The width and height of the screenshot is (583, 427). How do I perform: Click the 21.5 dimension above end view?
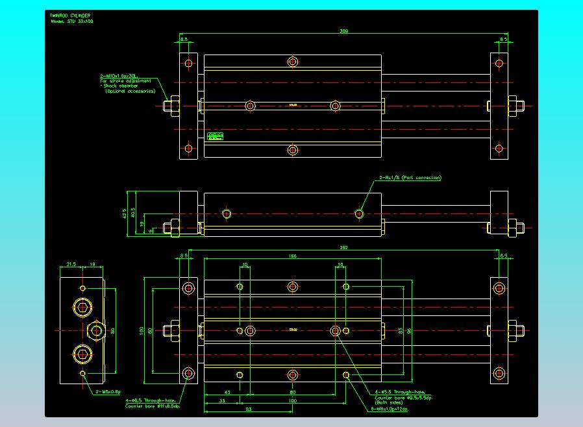71,264
